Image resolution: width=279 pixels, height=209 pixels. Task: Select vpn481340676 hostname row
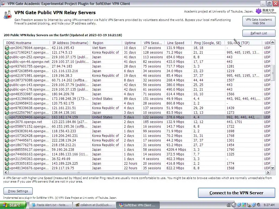[x=29, y=168]
